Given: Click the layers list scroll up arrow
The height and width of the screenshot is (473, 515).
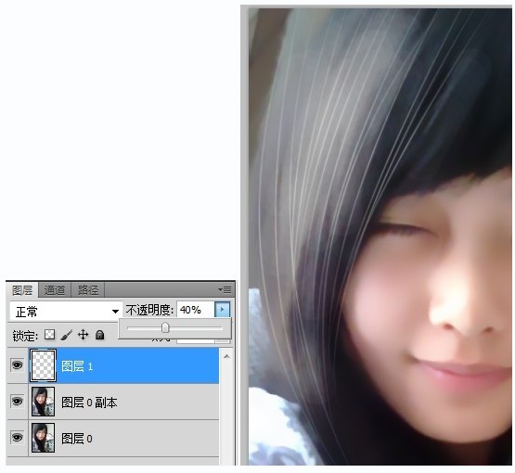Looking at the screenshot, I should (226, 356).
